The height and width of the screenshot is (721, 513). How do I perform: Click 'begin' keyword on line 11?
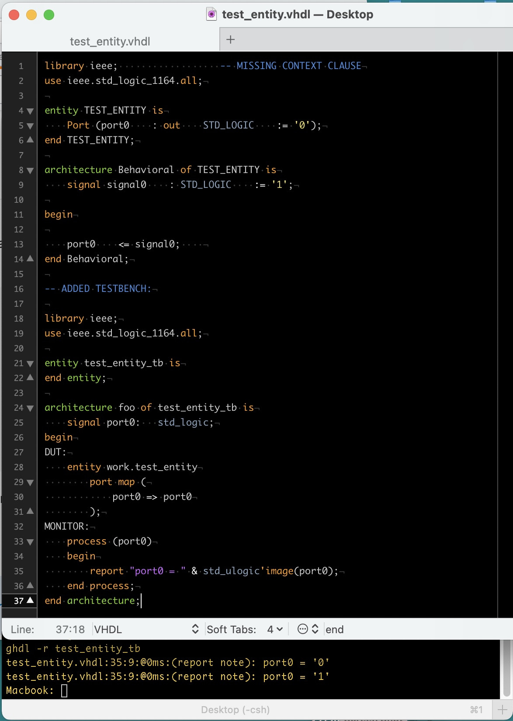(x=59, y=215)
